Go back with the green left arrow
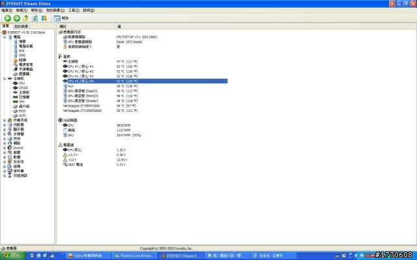 click(8, 18)
